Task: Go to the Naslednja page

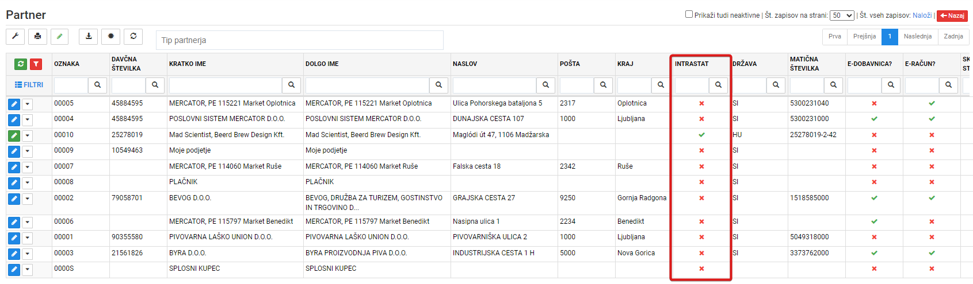Action: tap(918, 37)
